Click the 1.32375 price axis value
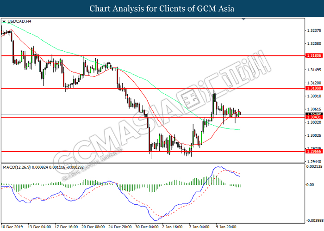Viewport: 324px width, 231px height. [314, 30]
